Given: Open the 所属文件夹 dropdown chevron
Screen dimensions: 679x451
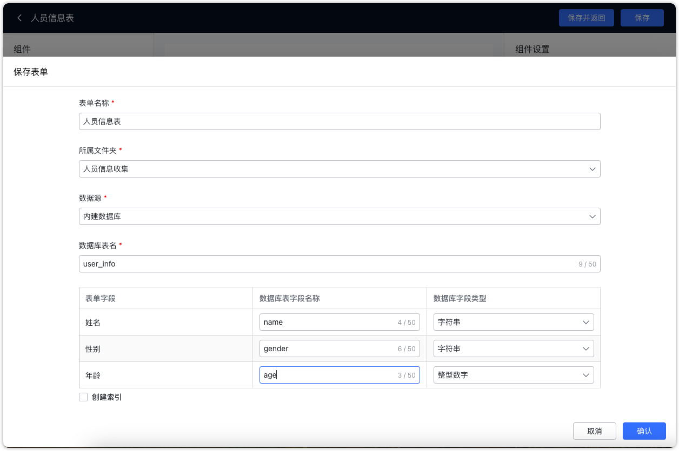Looking at the screenshot, I should (x=593, y=169).
